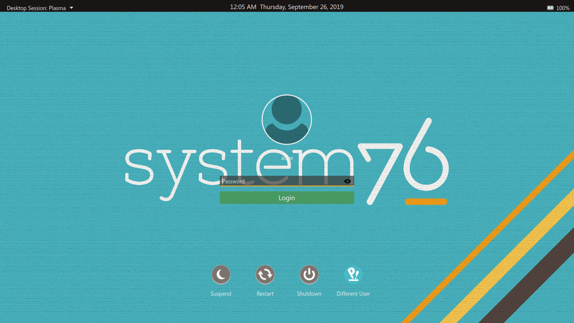Focus the Password input field
Viewport: 574px width, 323px height.
coord(287,181)
